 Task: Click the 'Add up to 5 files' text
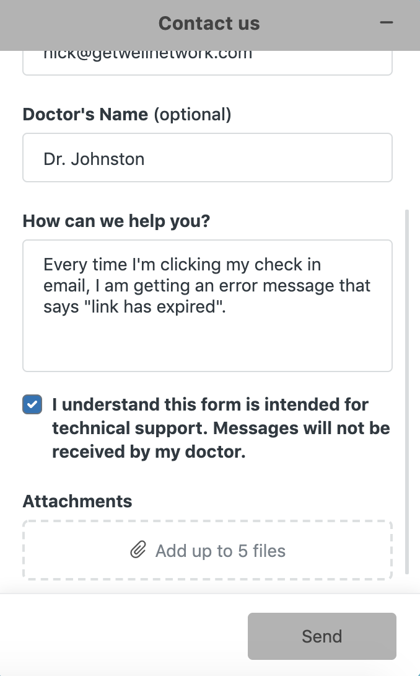pos(221,551)
